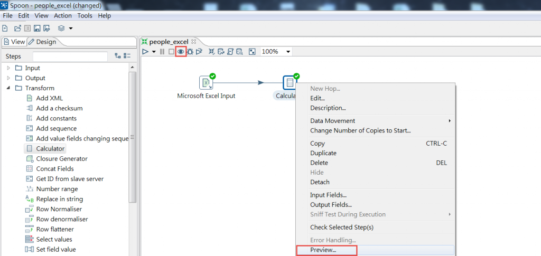541x256 pixels.
Task: Select the Row flattener step
Action: coord(55,229)
